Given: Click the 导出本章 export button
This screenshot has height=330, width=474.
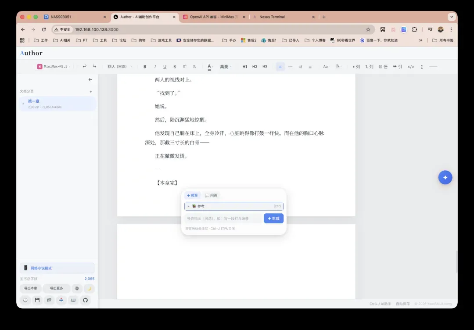Looking at the screenshot, I should [x=31, y=288].
